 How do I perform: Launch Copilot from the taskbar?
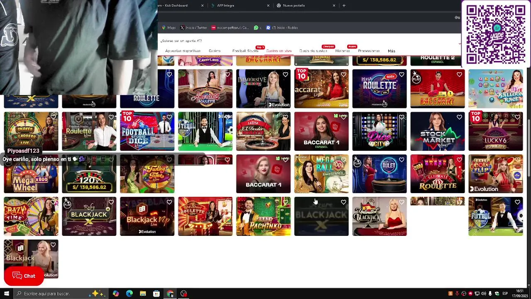pos(116,294)
